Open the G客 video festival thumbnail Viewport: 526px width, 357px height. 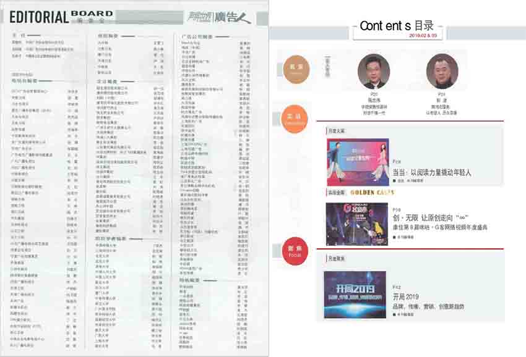(x=356, y=223)
